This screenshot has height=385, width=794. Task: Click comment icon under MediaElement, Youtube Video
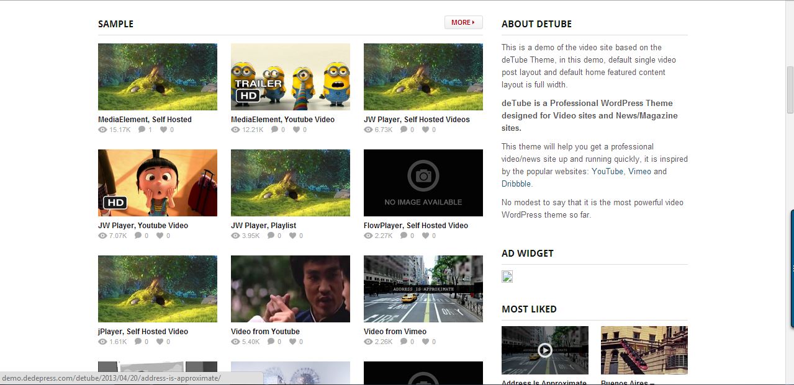tap(274, 130)
